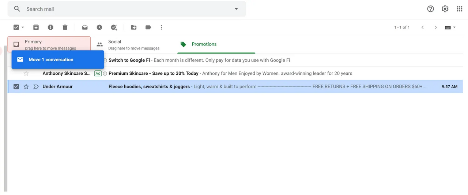468x195 pixels.
Task: Report spam using the exclamation icon
Action: (50, 27)
